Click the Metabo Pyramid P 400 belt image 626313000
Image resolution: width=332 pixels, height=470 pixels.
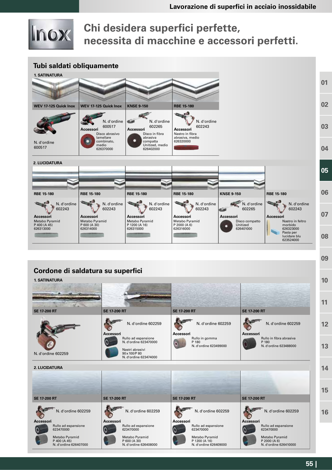46,235
